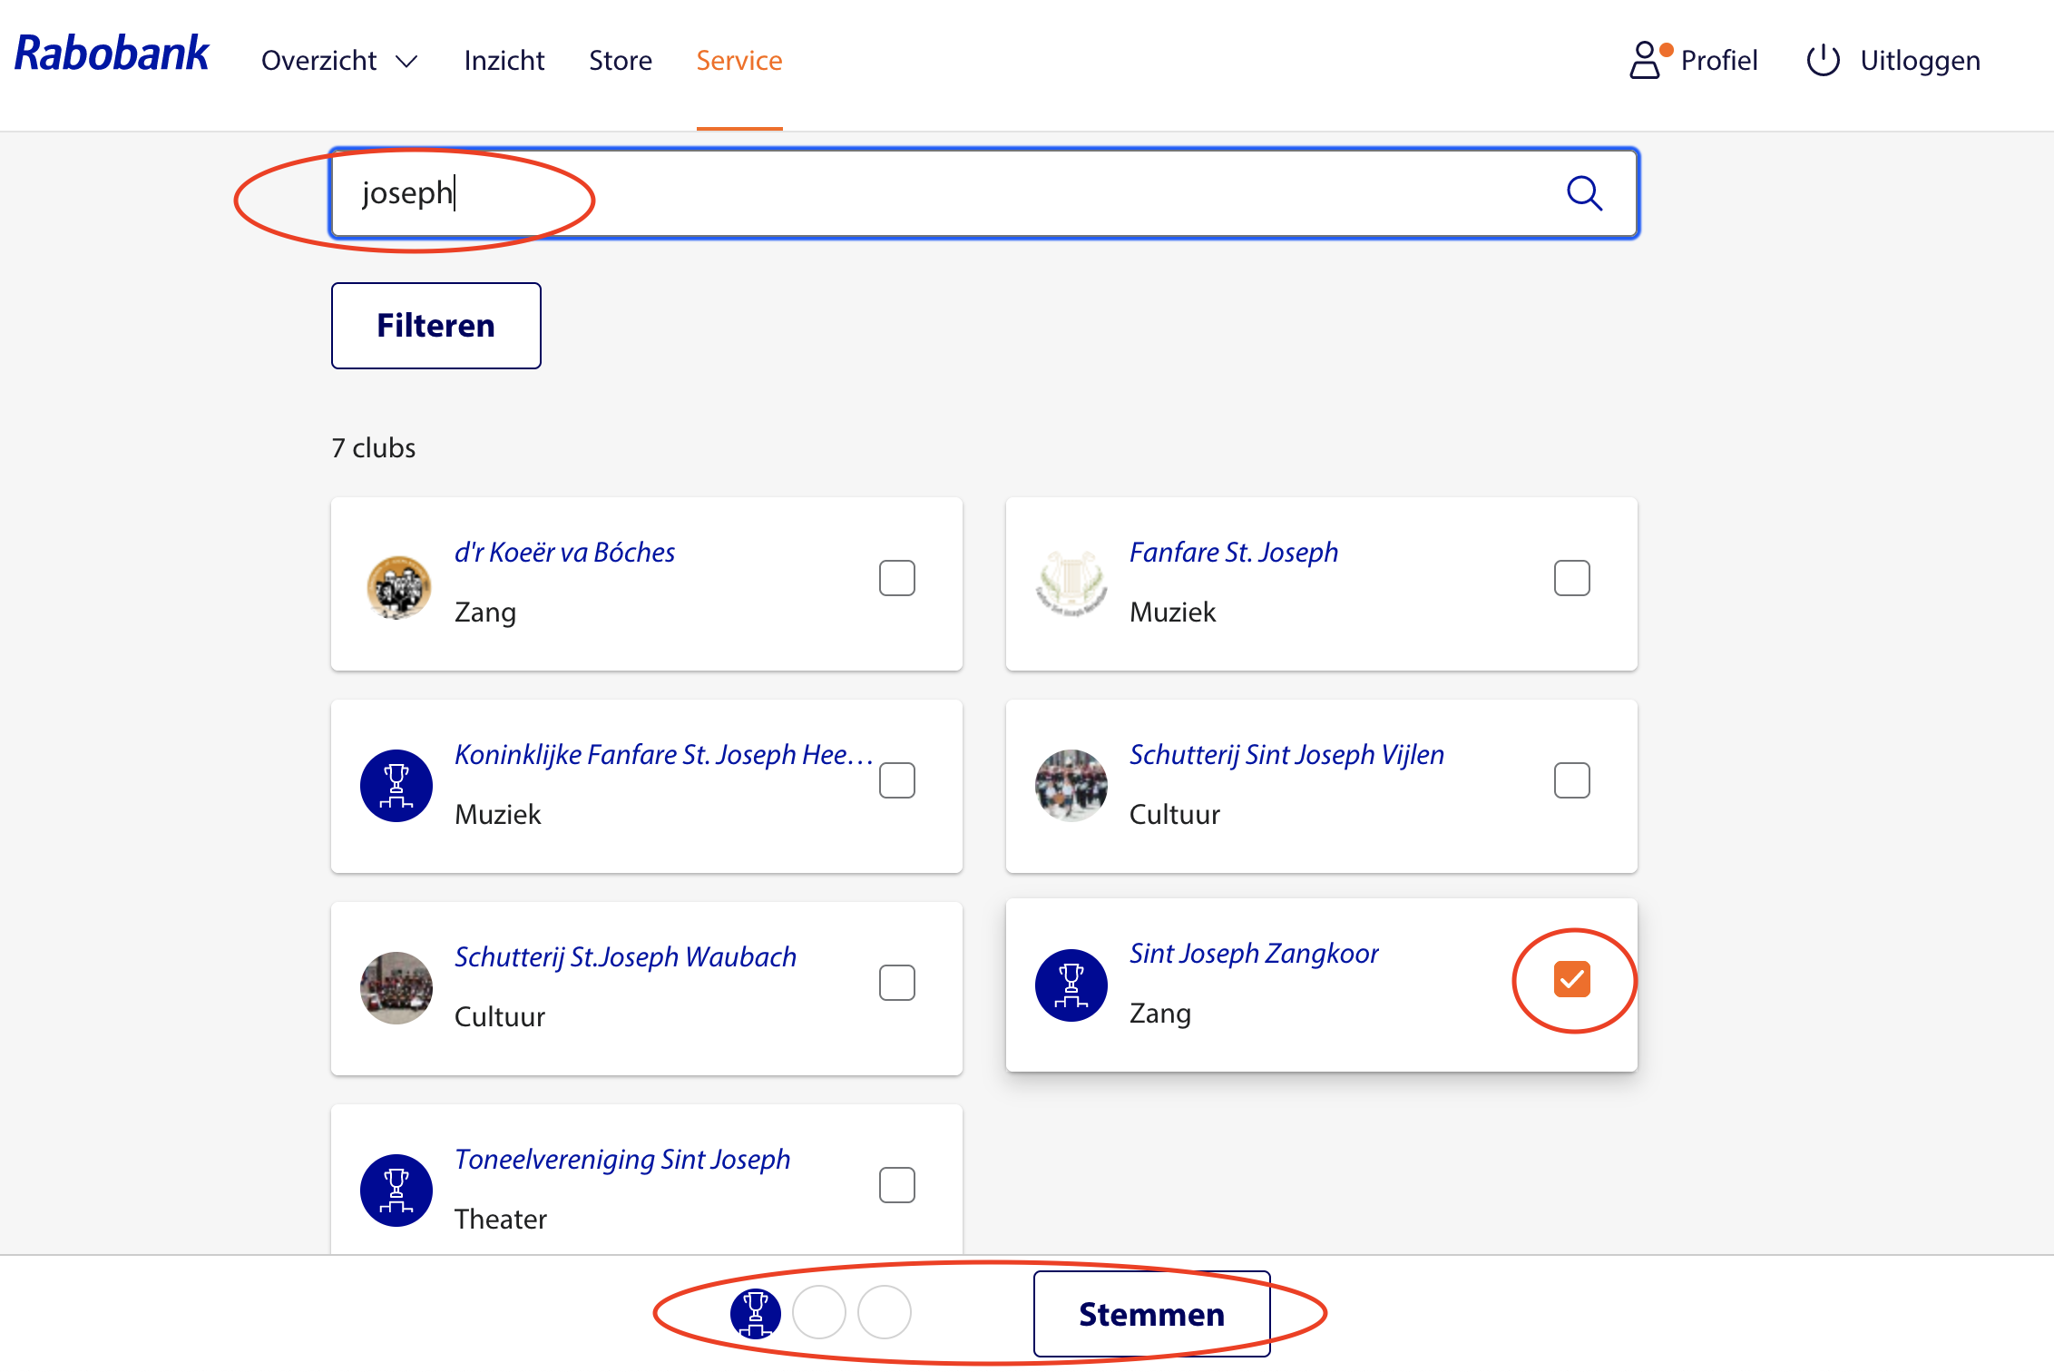Click the Fanfare St. Joseph lyre logo
2054x1372 pixels.
(1071, 583)
